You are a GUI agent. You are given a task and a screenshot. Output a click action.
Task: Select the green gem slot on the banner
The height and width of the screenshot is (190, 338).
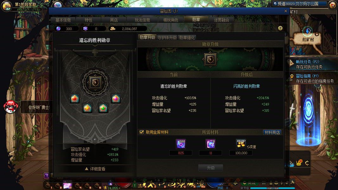[103, 108]
